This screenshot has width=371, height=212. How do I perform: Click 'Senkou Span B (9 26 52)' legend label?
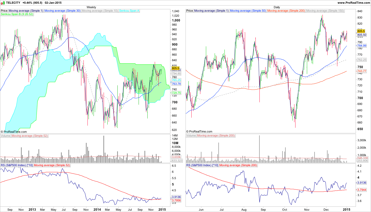pos(17,14)
